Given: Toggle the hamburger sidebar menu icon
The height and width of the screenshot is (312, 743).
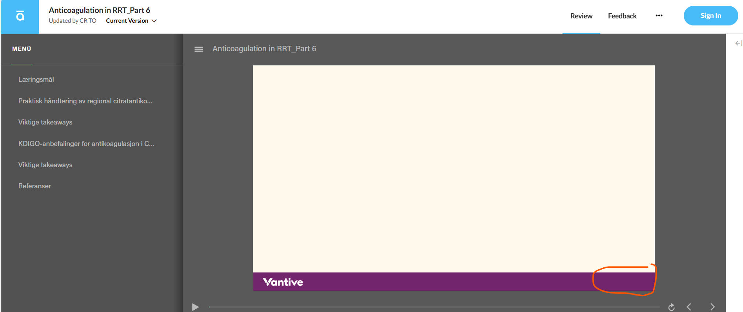Looking at the screenshot, I should click(x=199, y=49).
